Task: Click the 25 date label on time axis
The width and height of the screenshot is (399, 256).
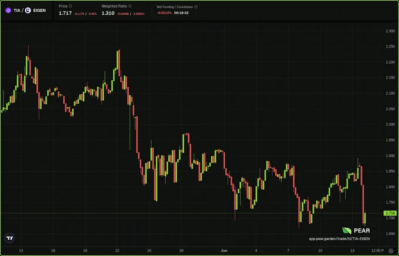Action: tap(149, 251)
